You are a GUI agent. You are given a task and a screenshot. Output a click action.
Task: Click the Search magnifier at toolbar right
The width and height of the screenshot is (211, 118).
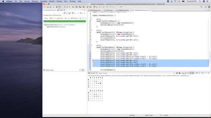201,7
